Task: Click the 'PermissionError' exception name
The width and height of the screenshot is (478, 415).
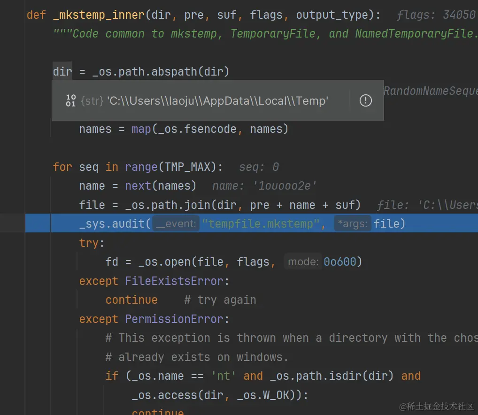Action: (174, 319)
